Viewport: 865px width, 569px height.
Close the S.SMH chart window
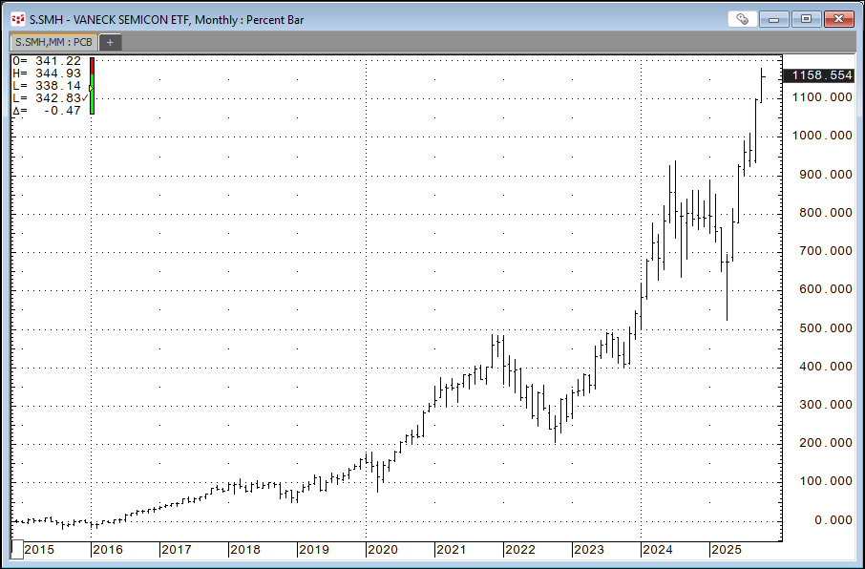point(839,19)
